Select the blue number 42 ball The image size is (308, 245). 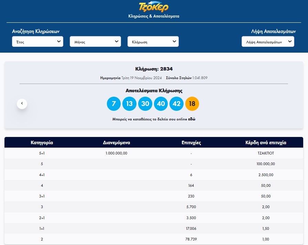tap(177, 104)
